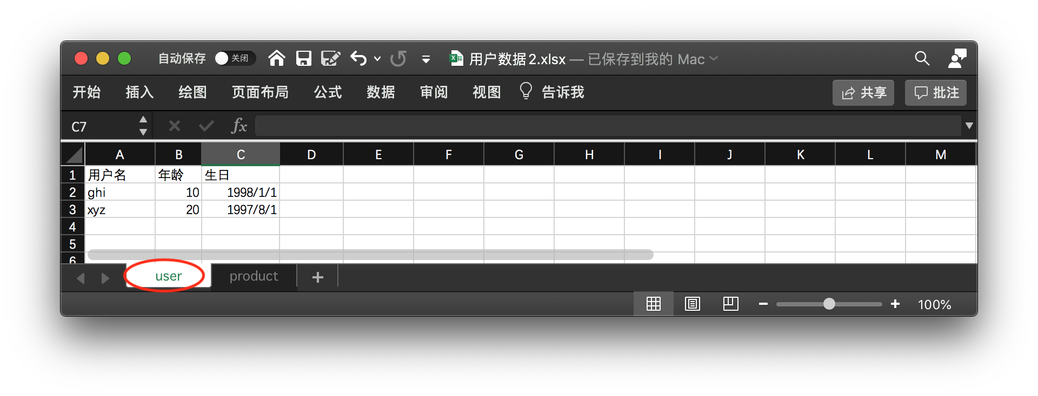Open the Undo history dropdown arrow
This screenshot has height=396, width=1038.
pyautogui.click(x=377, y=59)
